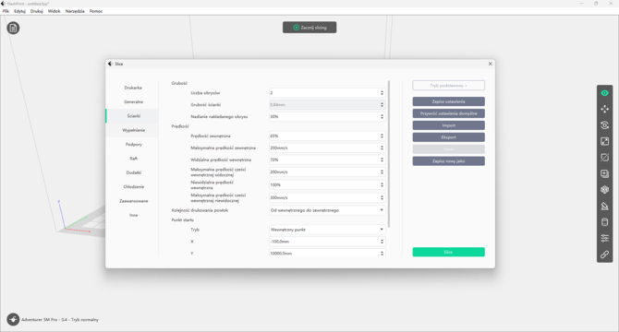Open the Widok menu
This screenshot has width=619, height=332.
[x=55, y=11]
